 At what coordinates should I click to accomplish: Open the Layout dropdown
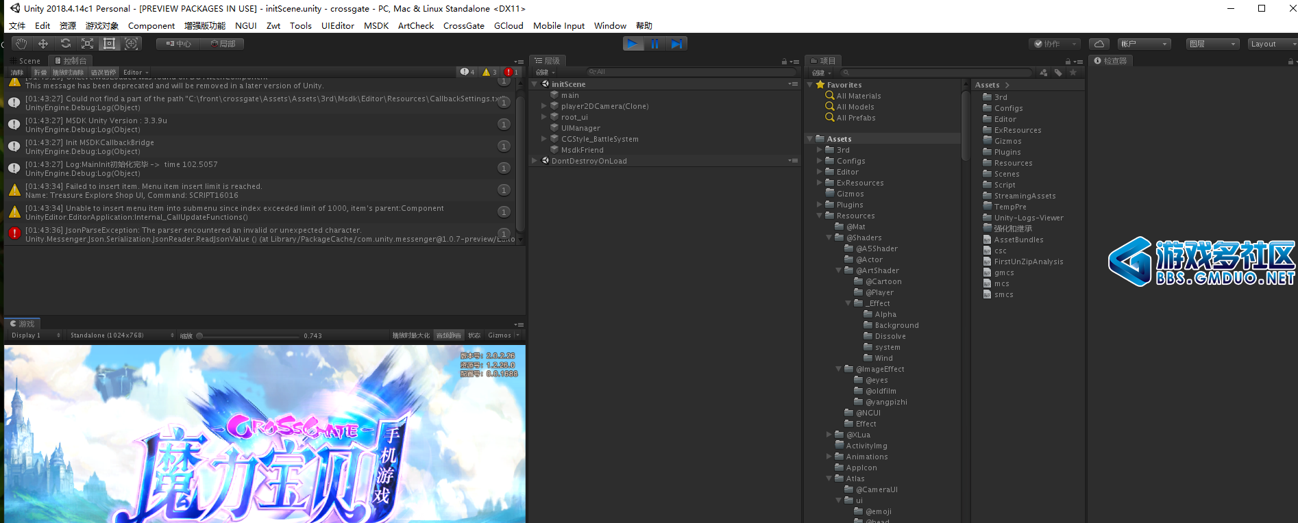[1273, 44]
